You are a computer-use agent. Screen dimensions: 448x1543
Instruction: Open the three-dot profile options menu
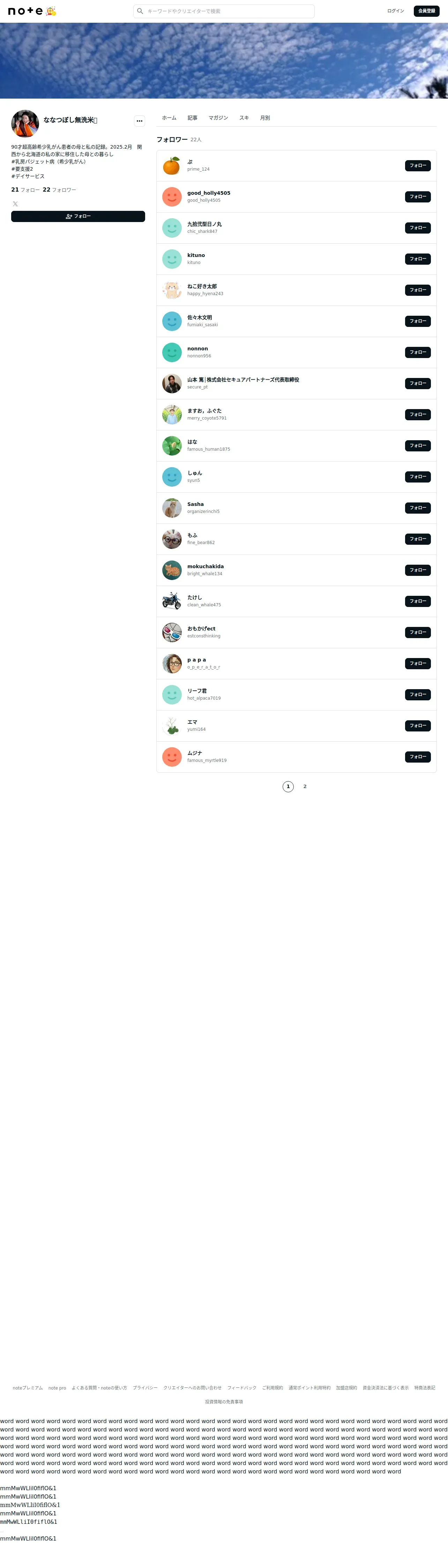point(139,121)
